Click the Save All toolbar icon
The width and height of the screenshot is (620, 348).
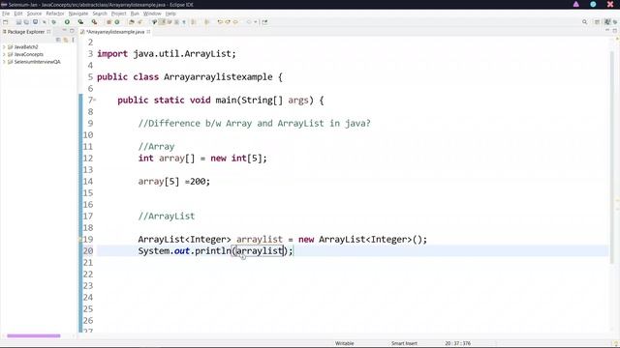(26, 22)
